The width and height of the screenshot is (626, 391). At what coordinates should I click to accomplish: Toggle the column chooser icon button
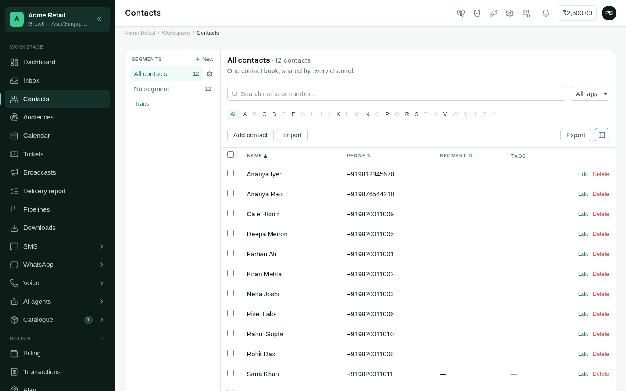[602, 135]
